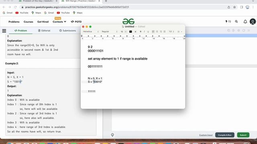Justify text in TextEdit
Viewport: 257px width, 144px height.
[164, 32]
